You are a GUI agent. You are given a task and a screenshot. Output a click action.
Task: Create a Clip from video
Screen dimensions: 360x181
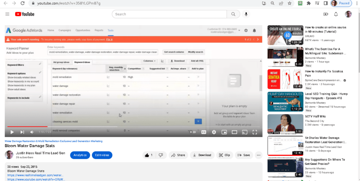(225, 155)
